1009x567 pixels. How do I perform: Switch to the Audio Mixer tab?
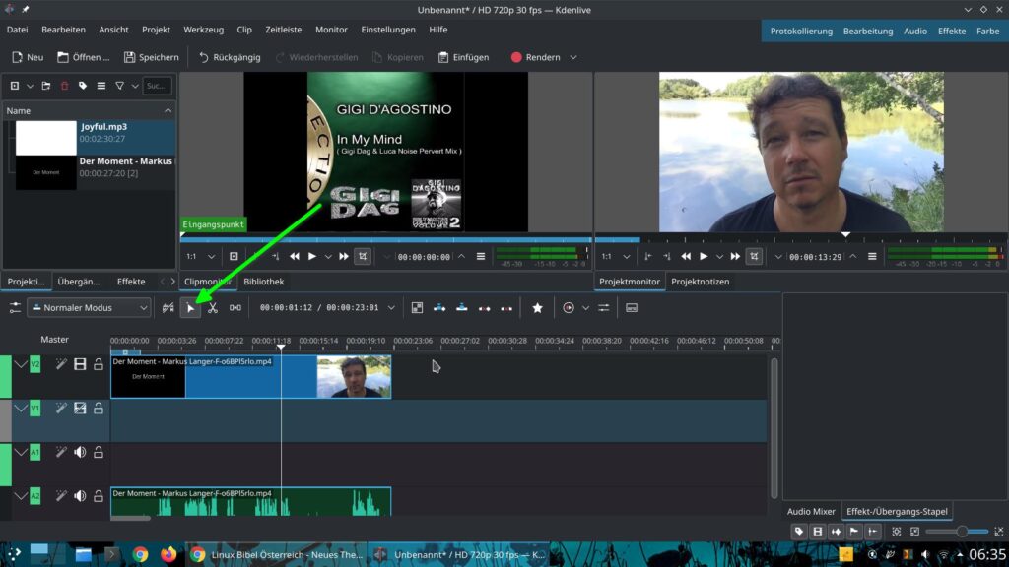point(811,512)
